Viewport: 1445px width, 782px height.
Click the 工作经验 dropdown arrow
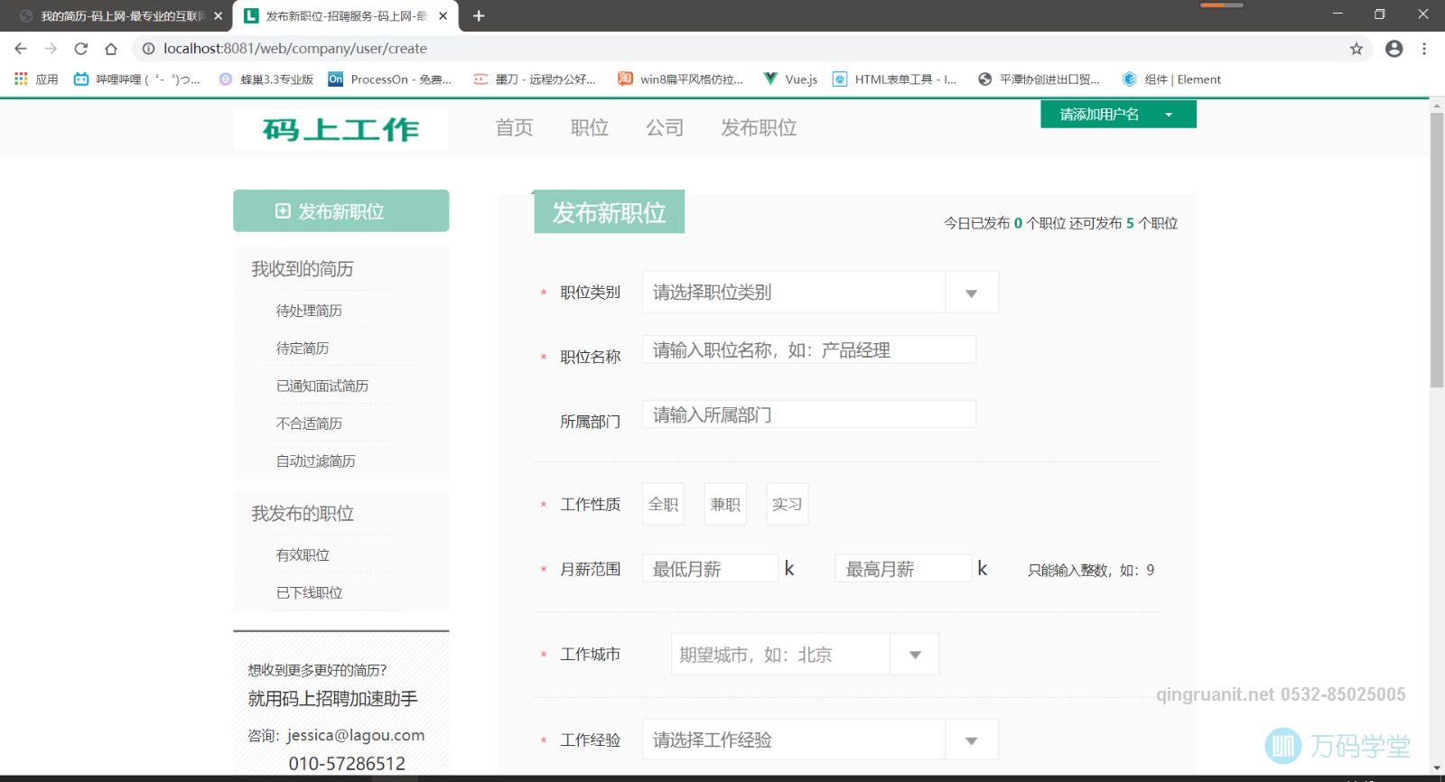(972, 740)
